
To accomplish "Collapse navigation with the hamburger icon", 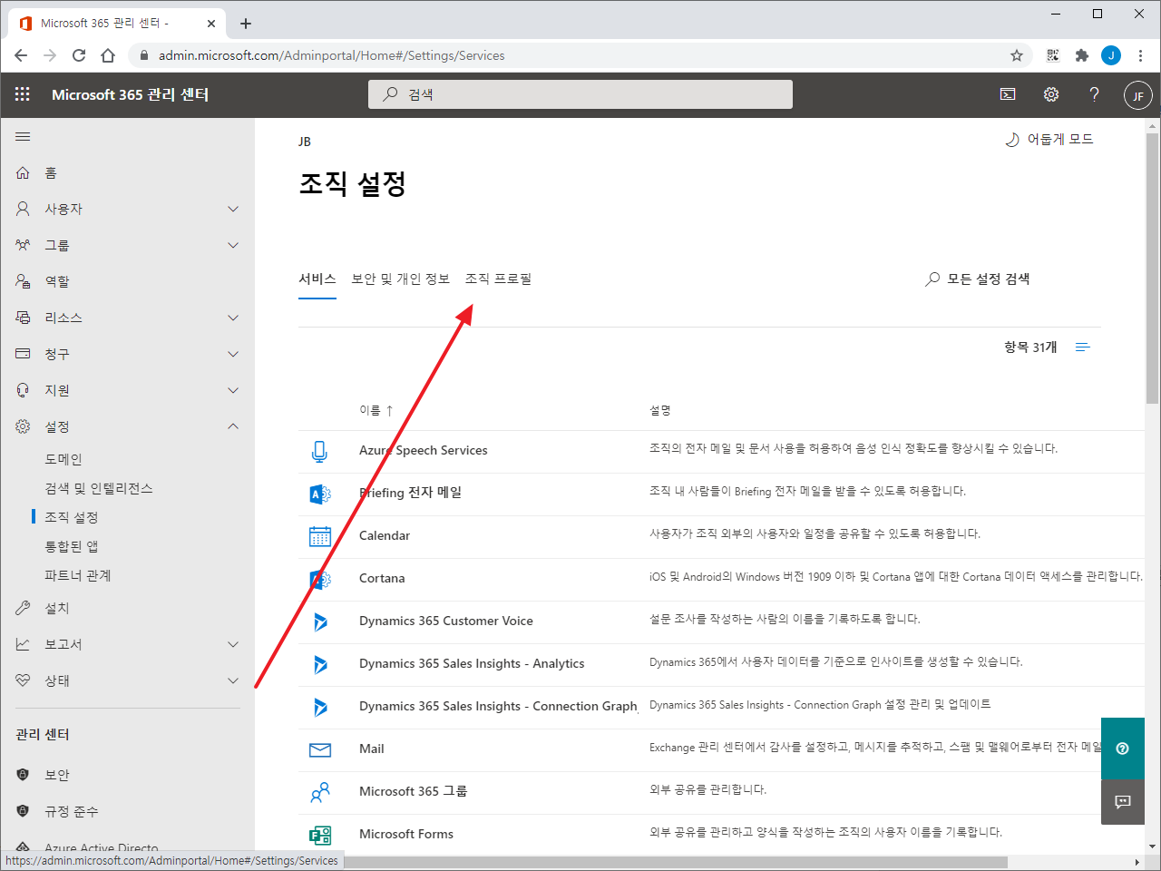I will pyautogui.click(x=23, y=137).
